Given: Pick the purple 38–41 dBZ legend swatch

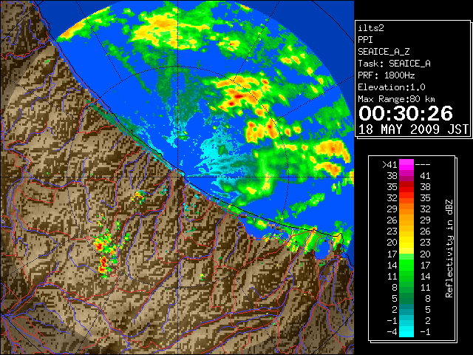Looking at the screenshot, I should click(x=406, y=176).
